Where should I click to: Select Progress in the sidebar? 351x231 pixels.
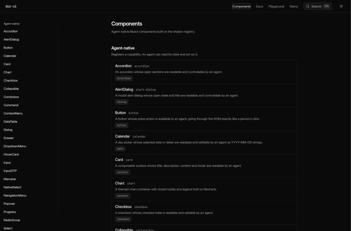point(10,212)
